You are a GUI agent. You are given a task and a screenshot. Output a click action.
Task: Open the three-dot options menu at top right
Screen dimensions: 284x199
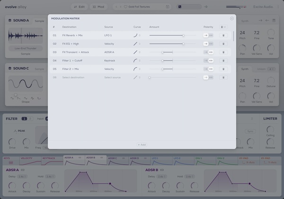click(x=278, y=7)
